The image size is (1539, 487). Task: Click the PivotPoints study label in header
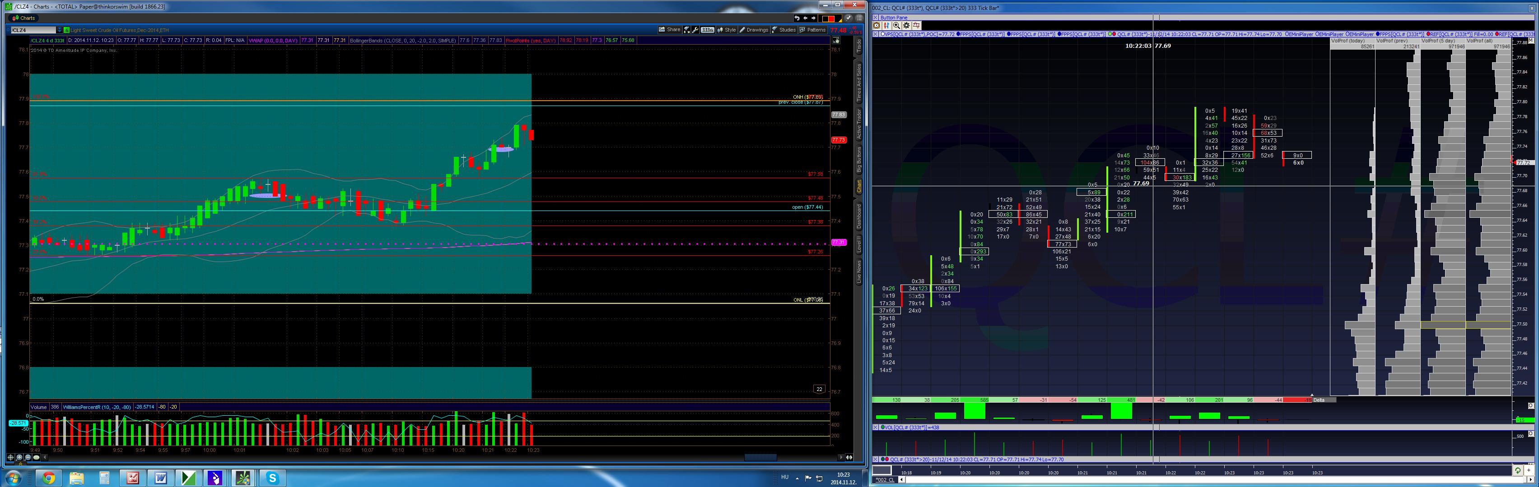pos(531,40)
